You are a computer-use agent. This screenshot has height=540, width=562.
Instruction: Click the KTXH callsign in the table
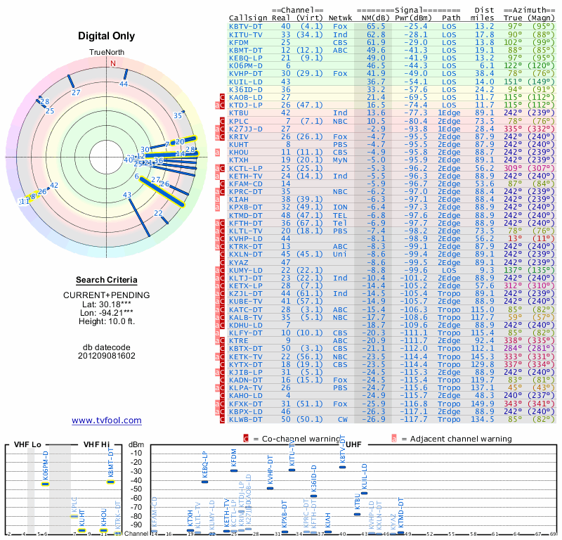point(238,160)
